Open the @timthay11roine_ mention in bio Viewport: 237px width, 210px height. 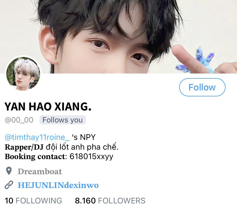click(x=37, y=137)
